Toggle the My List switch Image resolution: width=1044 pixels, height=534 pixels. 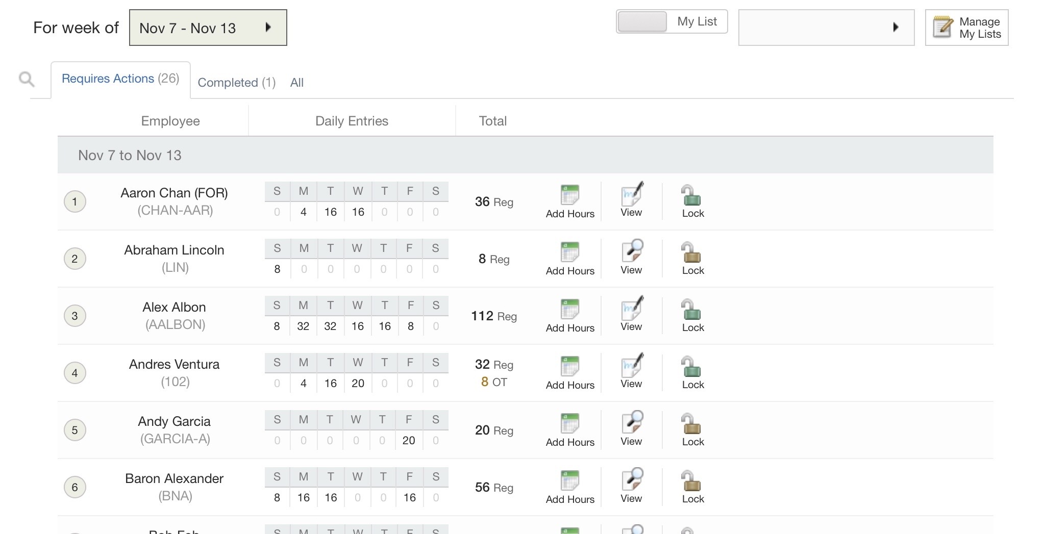click(642, 22)
